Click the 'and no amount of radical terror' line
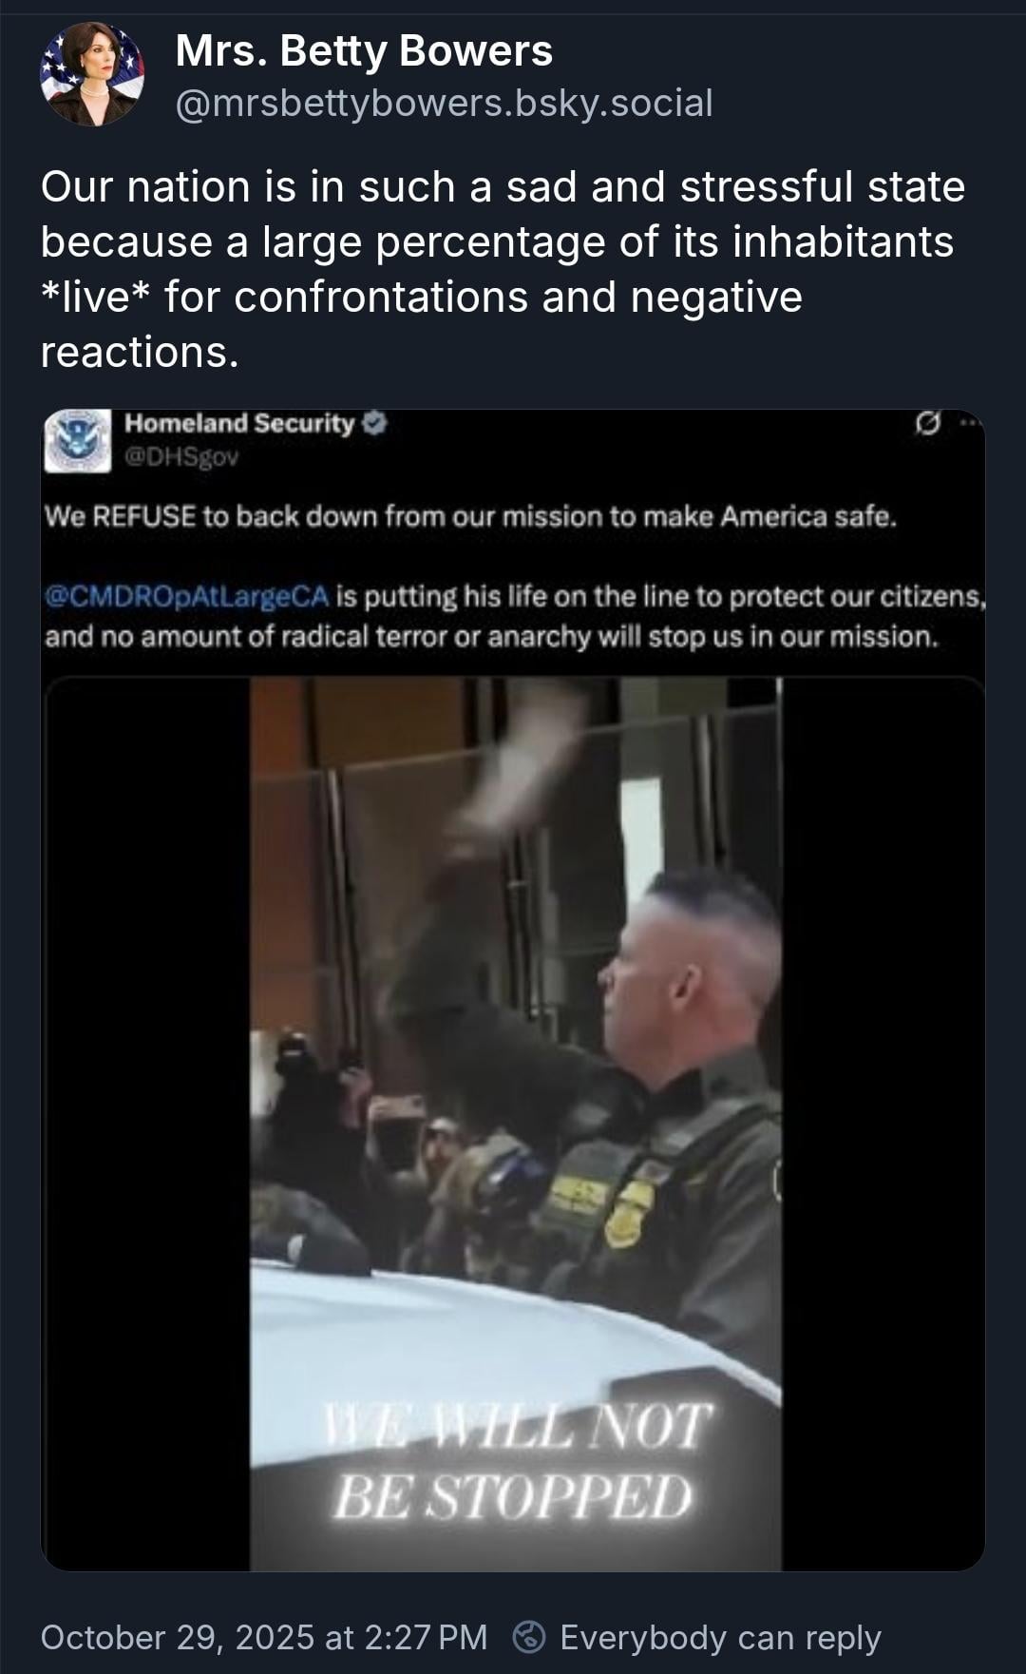1026x1674 pixels. [491, 636]
